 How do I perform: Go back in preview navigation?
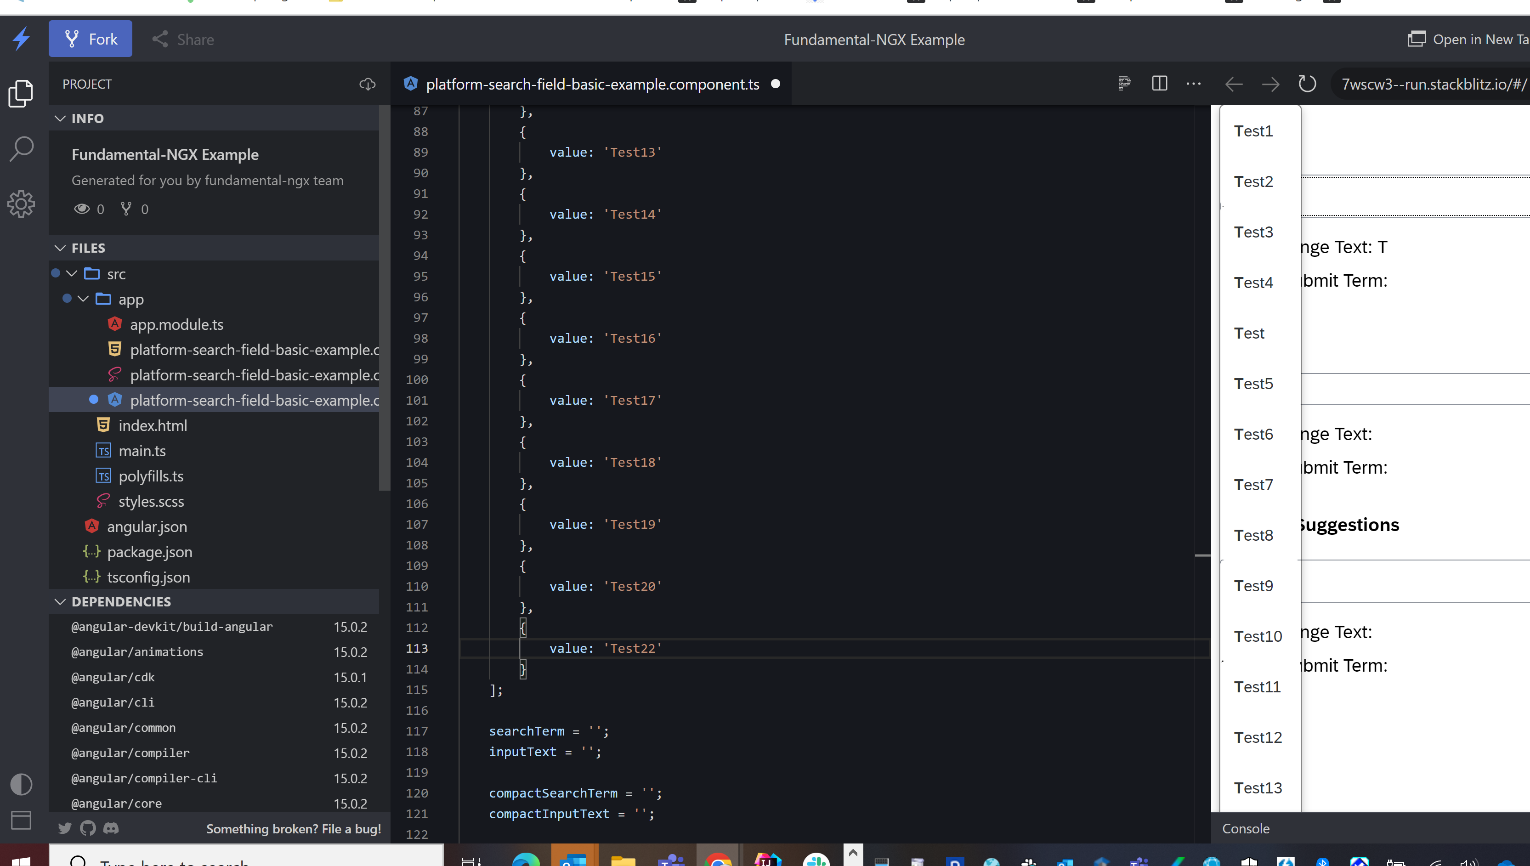coord(1234,85)
